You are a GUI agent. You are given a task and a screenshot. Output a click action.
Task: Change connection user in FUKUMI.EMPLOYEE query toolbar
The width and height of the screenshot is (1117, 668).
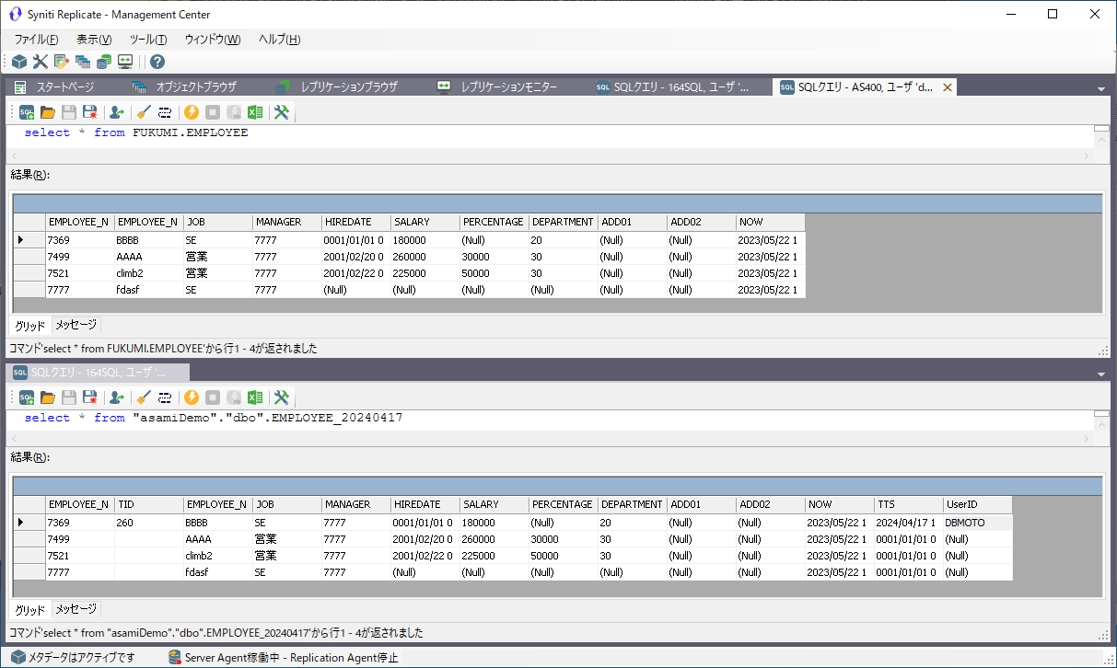[x=117, y=112]
